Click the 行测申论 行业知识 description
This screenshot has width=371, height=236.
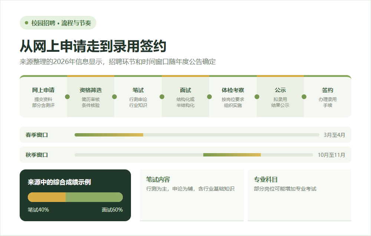(x=138, y=102)
